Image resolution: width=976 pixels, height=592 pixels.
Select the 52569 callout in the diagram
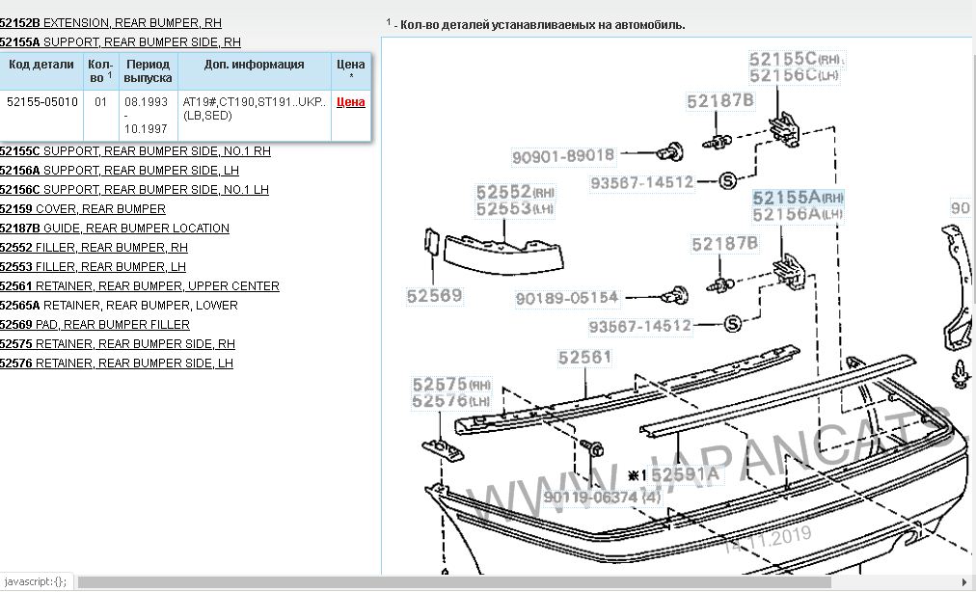tap(432, 295)
